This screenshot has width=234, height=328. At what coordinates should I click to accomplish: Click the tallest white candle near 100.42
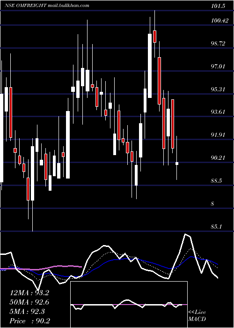pyautogui.click(x=150, y=66)
